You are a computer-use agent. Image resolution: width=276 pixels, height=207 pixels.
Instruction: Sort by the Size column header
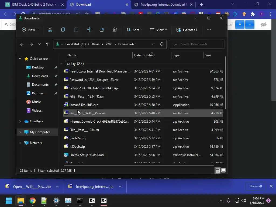click(208, 55)
